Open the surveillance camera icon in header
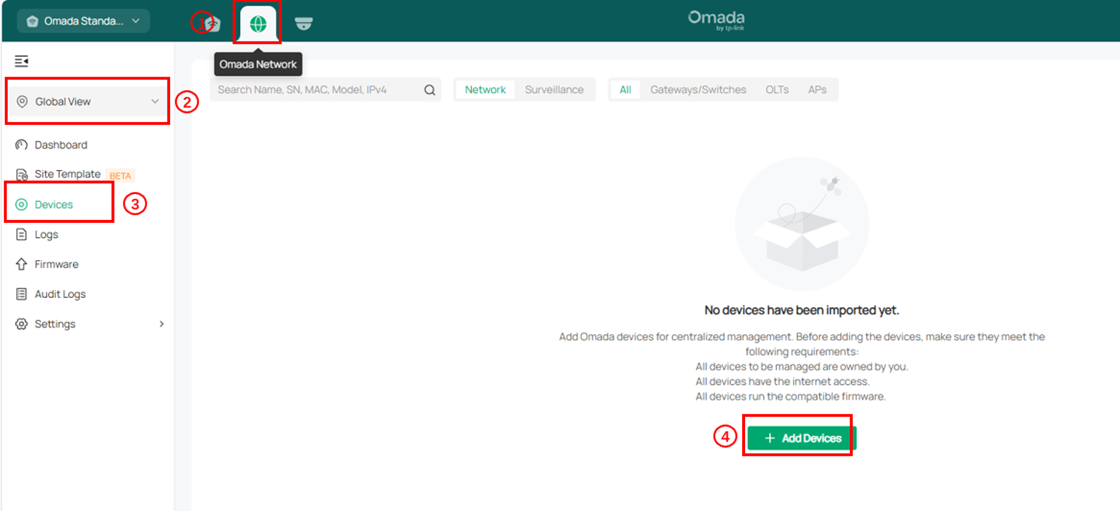 click(303, 23)
